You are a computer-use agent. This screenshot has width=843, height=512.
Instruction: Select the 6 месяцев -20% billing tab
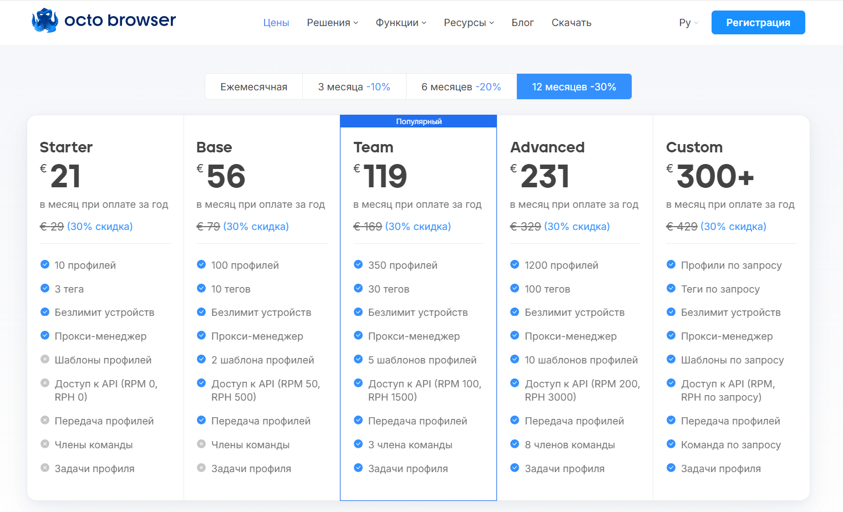461,87
